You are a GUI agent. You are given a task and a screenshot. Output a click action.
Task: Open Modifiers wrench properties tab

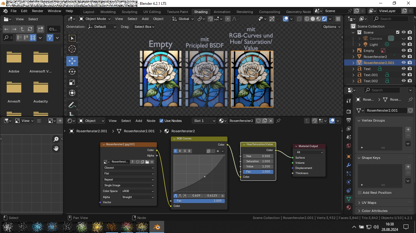(x=349, y=165)
